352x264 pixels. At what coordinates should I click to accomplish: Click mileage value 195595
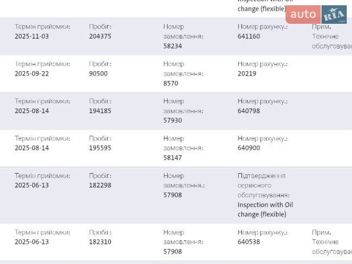tap(100, 148)
